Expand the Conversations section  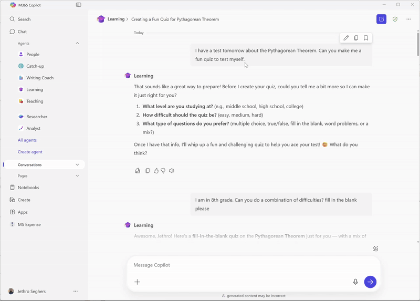pos(45,164)
